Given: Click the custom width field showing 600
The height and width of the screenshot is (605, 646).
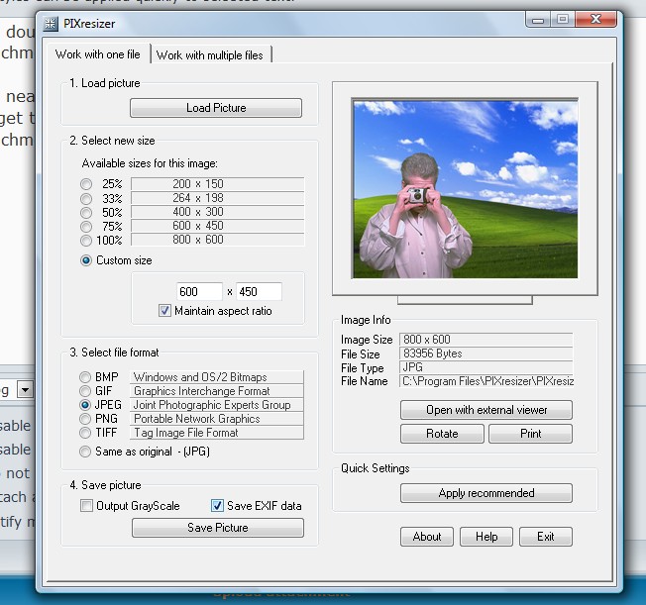Looking at the screenshot, I should [x=199, y=291].
